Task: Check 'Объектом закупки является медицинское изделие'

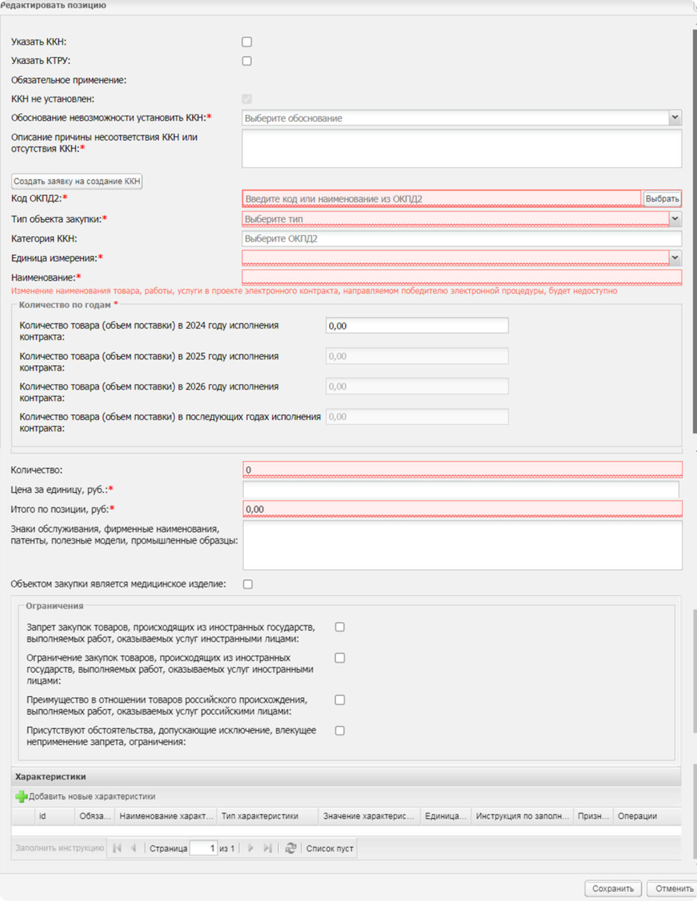Action: click(x=248, y=584)
